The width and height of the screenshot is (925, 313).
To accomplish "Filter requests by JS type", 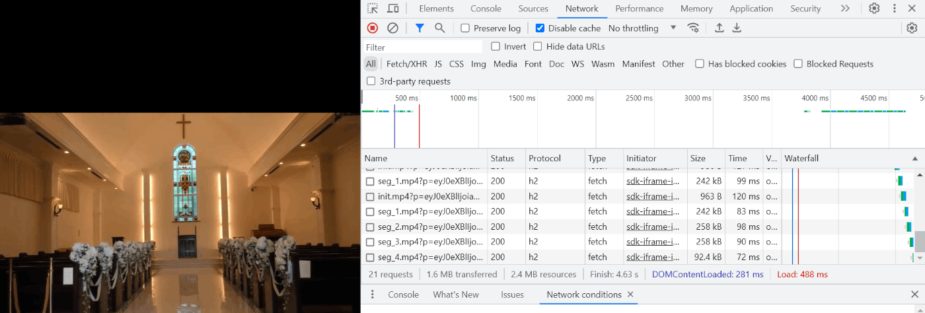I will coord(438,64).
